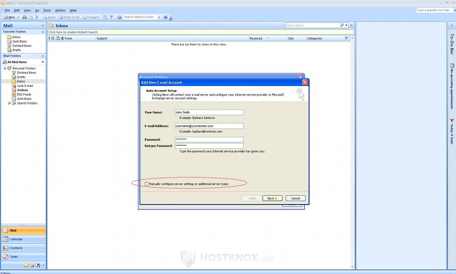
Task: Sort messages by the Subject column header
Action: point(172,38)
